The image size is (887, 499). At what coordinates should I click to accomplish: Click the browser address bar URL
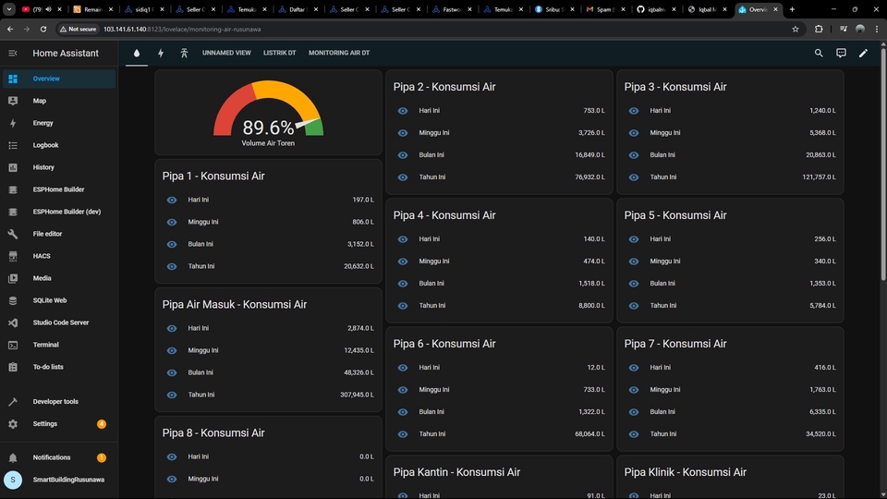[185, 29]
